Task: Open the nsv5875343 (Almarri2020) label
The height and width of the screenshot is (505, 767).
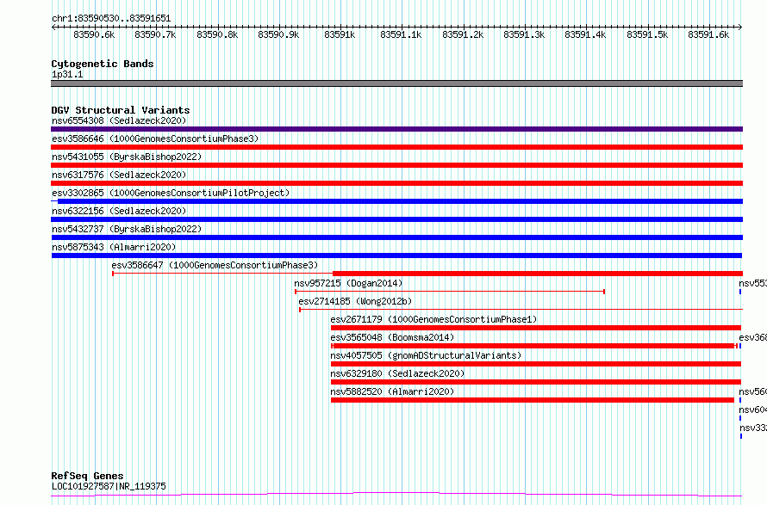Action: [114, 247]
